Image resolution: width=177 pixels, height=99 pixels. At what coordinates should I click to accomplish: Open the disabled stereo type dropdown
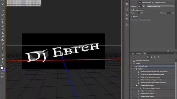tap(145, 20)
